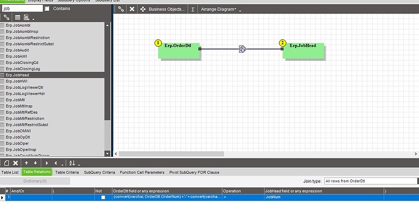Image resolution: width=419 pixels, height=220 pixels.
Task: Click the remove X icon in the bottom toolbar
Action: (x=15, y=163)
